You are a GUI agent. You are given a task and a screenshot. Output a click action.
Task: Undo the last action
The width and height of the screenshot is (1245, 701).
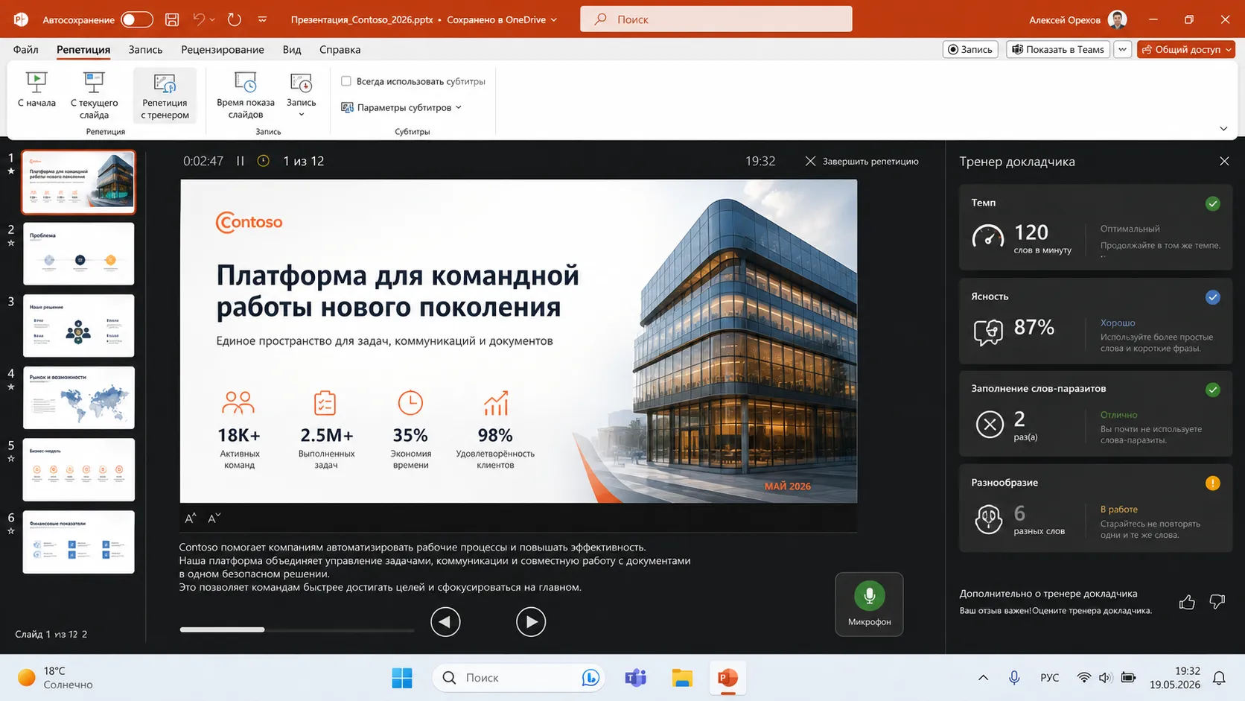[198, 19]
